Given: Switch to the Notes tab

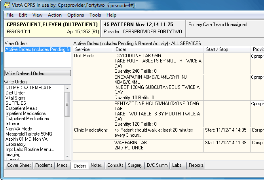Looking at the screenshot, I should point(96,165).
